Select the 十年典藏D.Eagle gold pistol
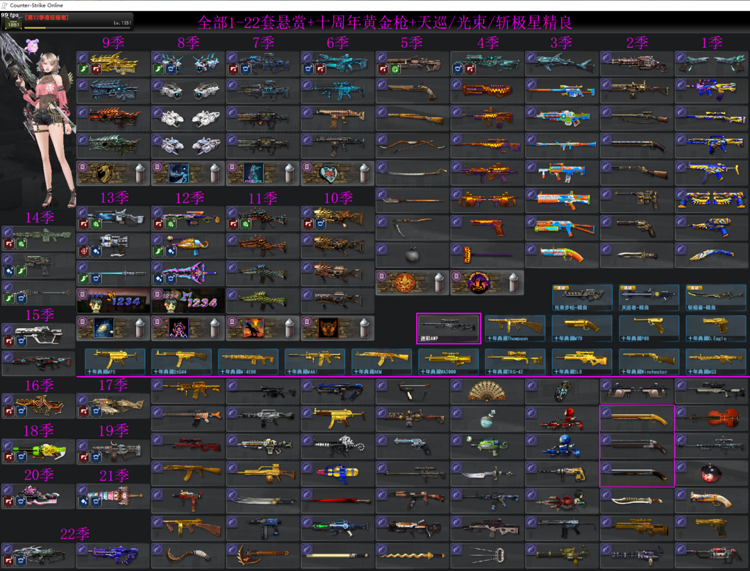The width and height of the screenshot is (750, 571). pos(716,328)
